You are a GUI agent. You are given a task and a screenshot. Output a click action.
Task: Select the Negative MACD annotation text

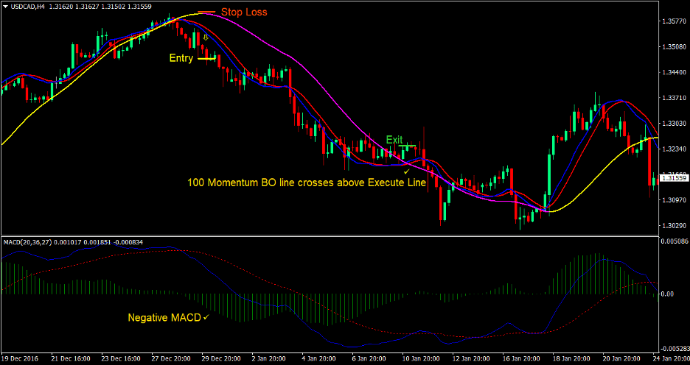pos(164,317)
